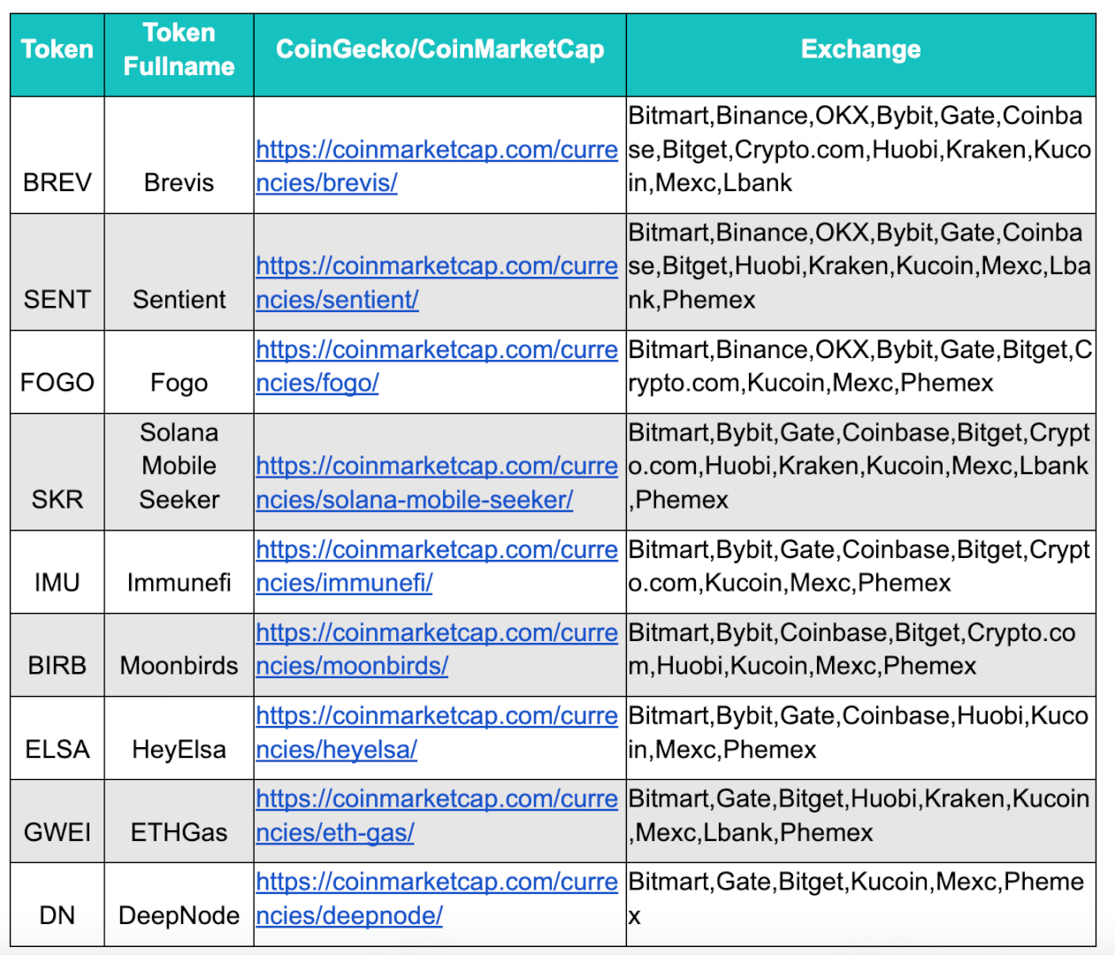
Task: Open the Immunefi CoinMarketCap link
Action: tap(436, 550)
